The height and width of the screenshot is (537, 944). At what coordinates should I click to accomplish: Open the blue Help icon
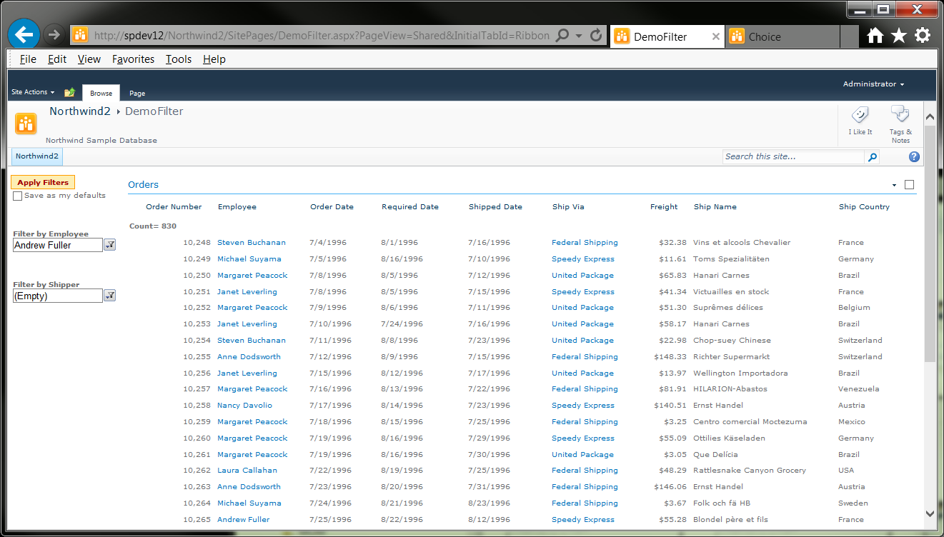coord(914,157)
